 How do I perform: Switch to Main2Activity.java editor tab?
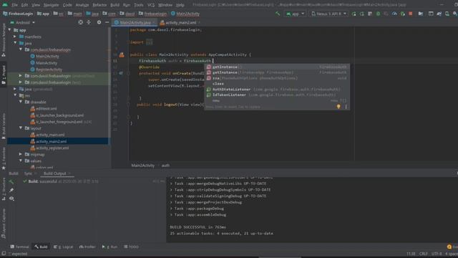[x=135, y=22]
